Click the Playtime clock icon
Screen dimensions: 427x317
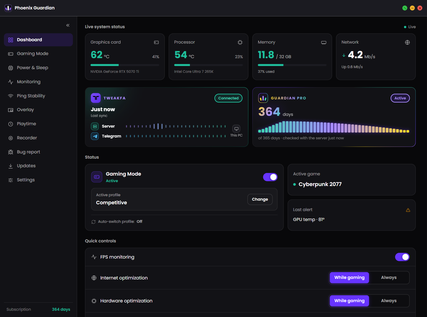pyautogui.click(x=11, y=124)
